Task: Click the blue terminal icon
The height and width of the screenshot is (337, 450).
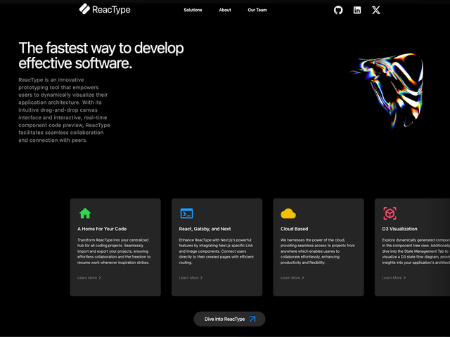Action: (x=186, y=213)
